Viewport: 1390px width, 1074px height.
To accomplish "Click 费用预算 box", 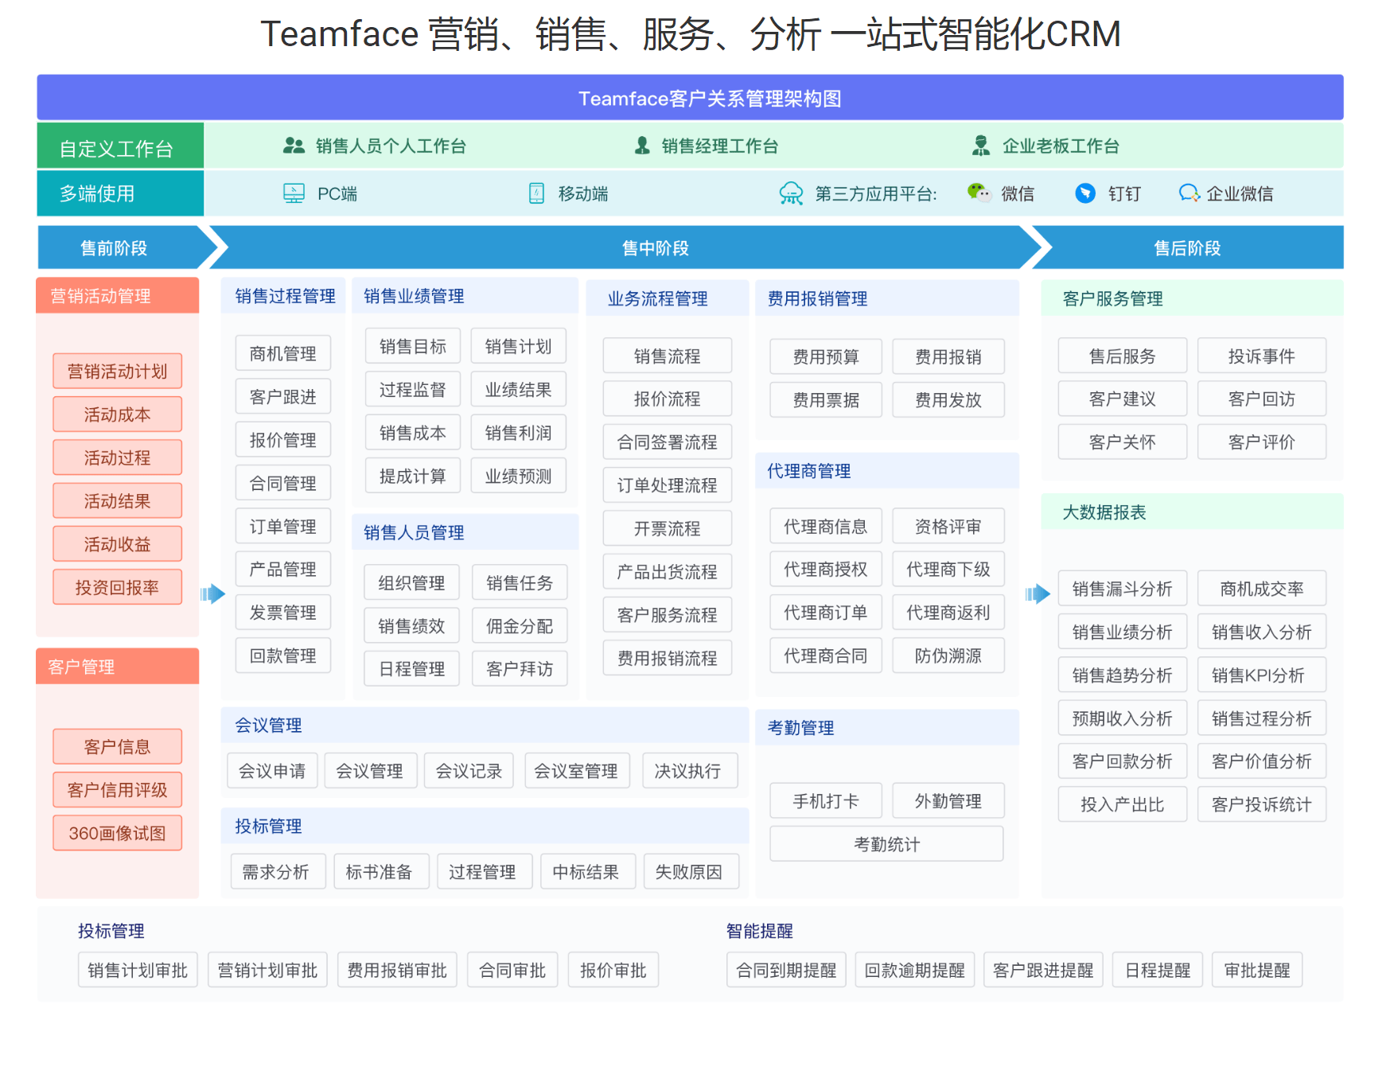I will 826,356.
